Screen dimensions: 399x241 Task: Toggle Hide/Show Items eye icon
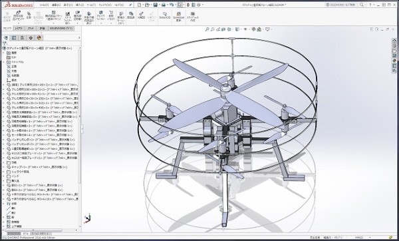coord(245,29)
